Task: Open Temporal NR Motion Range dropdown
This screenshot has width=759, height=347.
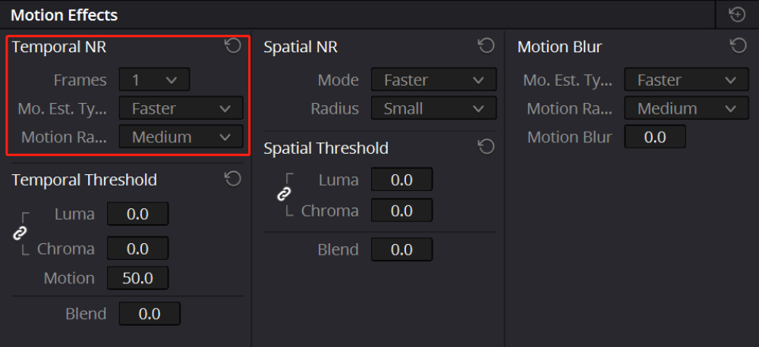Action: click(181, 137)
